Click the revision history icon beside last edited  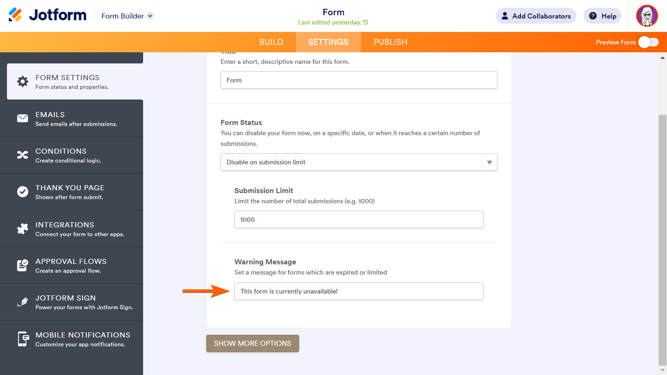(x=365, y=22)
